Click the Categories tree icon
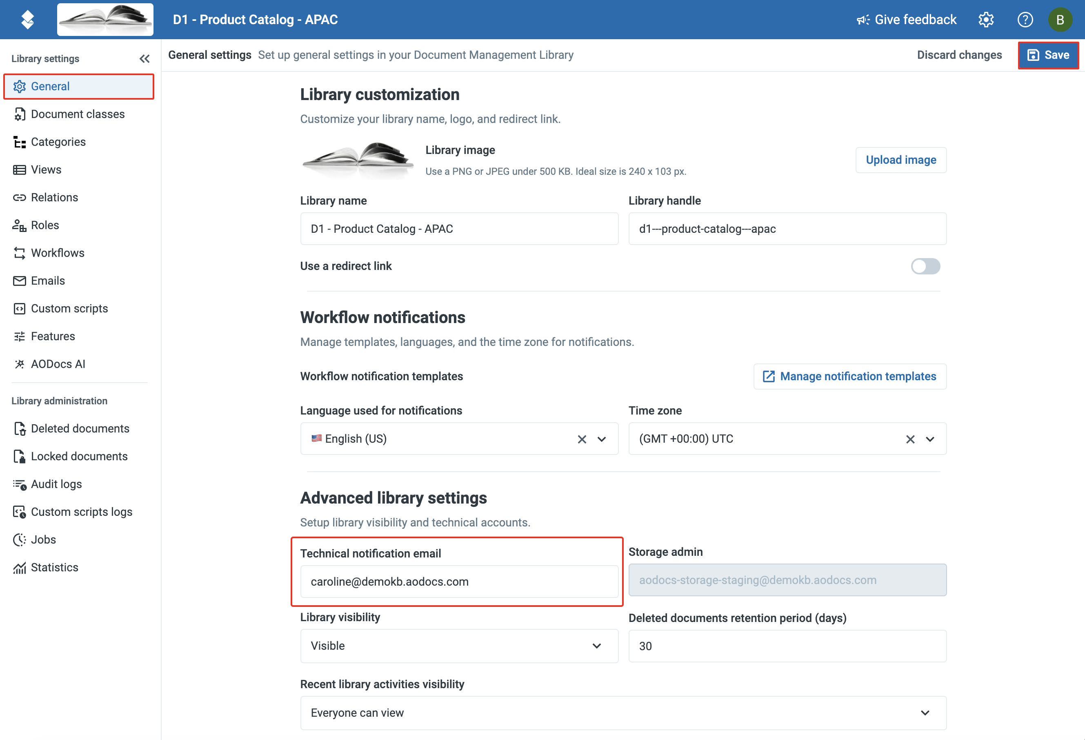 pyautogui.click(x=20, y=142)
